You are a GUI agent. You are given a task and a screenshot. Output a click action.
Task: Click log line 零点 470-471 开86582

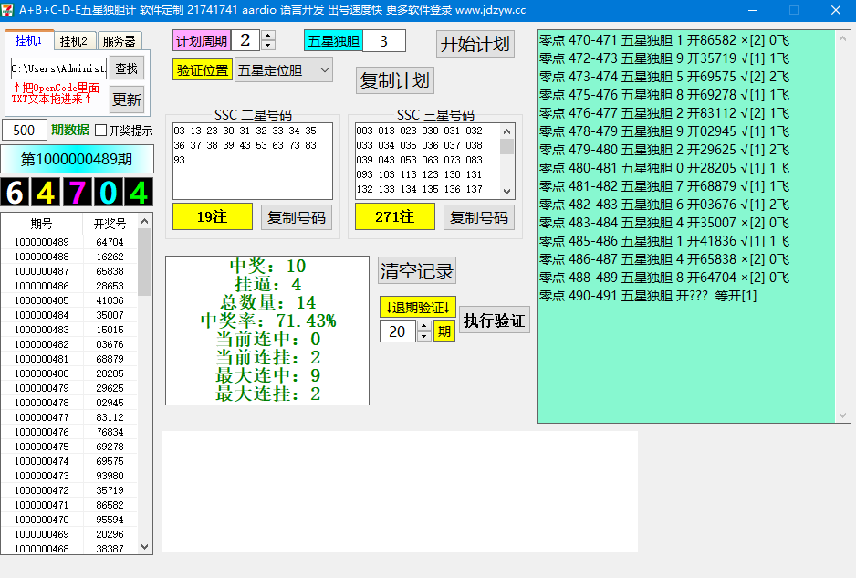tap(663, 40)
